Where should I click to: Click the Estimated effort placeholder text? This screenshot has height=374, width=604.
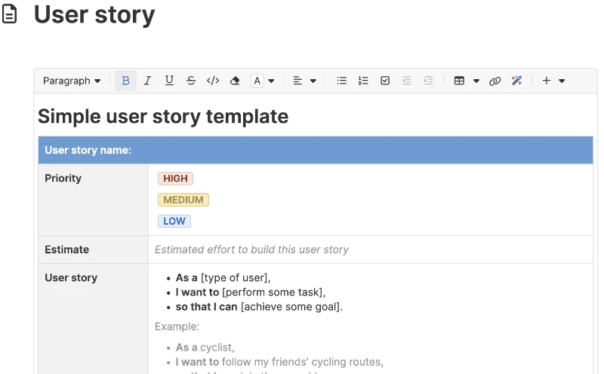pyautogui.click(x=251, y=250)
